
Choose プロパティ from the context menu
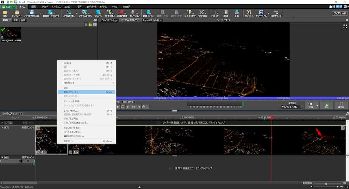pos(69,141)
